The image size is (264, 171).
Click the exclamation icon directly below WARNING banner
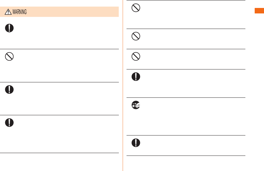click(x=9, y=28)
